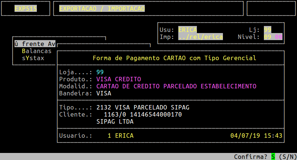Select the Balancas menu entry
297x160 pixels.
point(36,51)
